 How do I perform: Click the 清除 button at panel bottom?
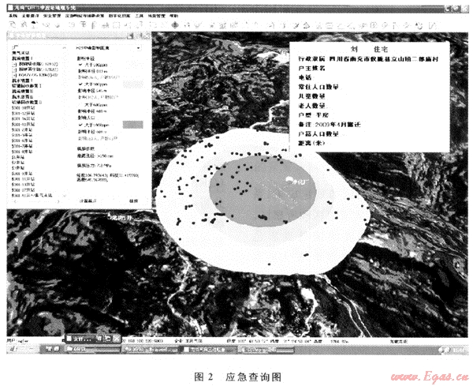[134, 201]
